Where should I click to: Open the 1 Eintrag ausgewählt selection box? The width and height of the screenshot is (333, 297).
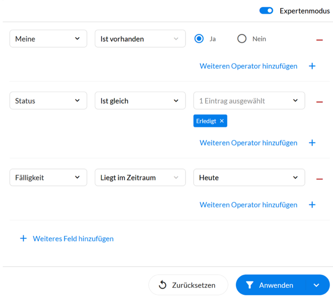click(x=249, y=100)
